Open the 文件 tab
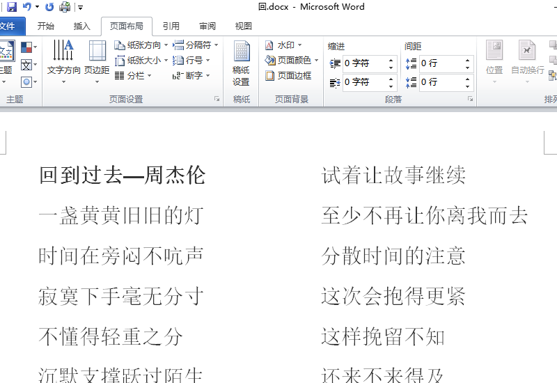Viewport: 557px width, 383px height. click(10, 26)
